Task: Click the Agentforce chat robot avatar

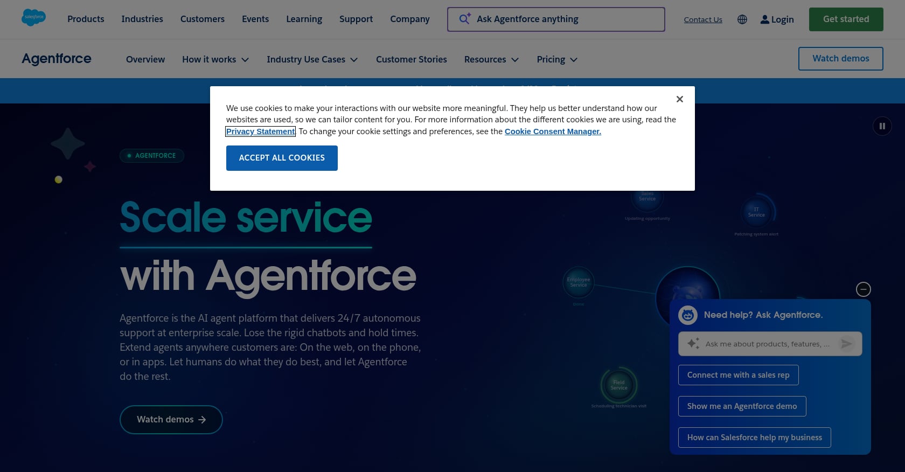Action: point(688,315)
